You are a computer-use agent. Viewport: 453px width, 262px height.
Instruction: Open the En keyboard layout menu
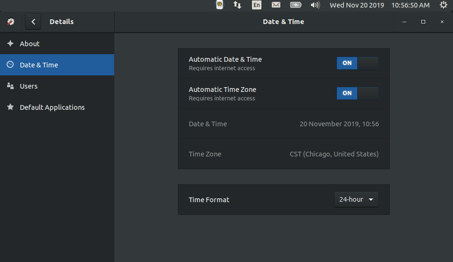(257, 5)
